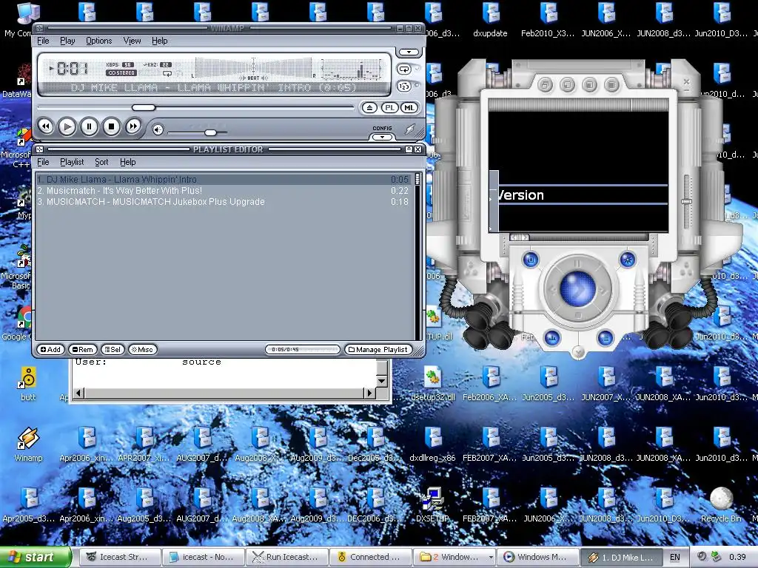Click center blue play orb on spaceship player
758x568 pixels.
577,289
